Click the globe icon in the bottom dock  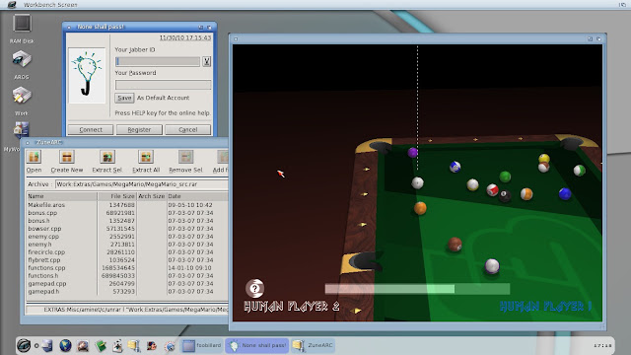(x=65, y=345)
